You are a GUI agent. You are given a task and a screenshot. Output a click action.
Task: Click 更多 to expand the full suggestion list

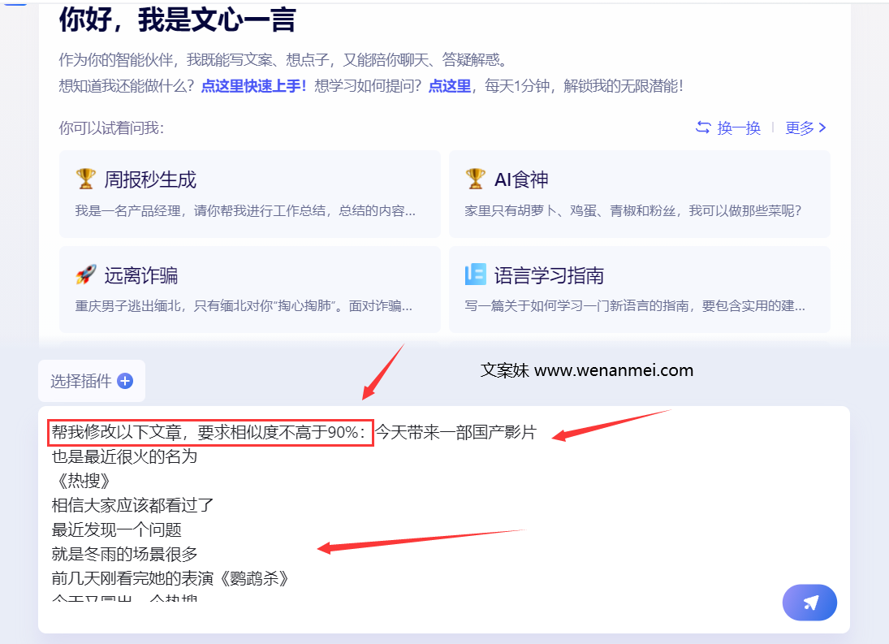click(799, 128)
